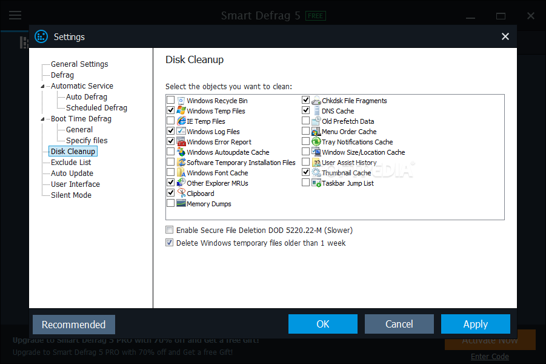Select Silent Mode settings item
The height and width of the screenshot is (364, 546).
(x=71, y=195)
